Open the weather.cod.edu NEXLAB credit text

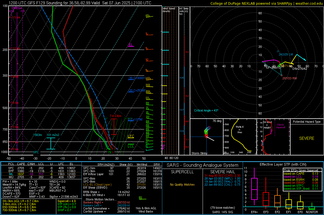(267, 3)
